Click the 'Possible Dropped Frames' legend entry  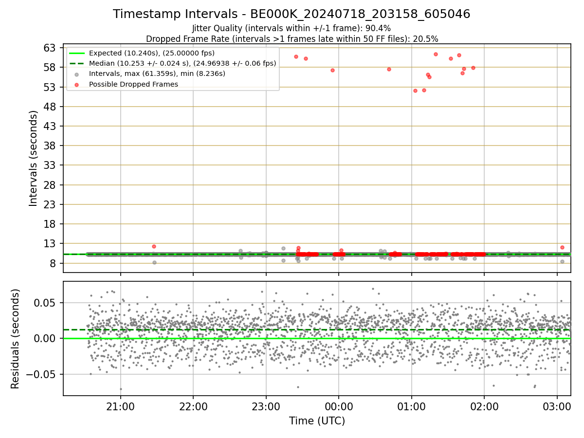pyautogui.click(x=133, y=84)
